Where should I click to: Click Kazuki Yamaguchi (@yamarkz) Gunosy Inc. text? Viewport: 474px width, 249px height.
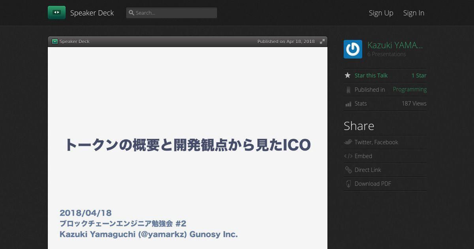(x=149, y=234)
